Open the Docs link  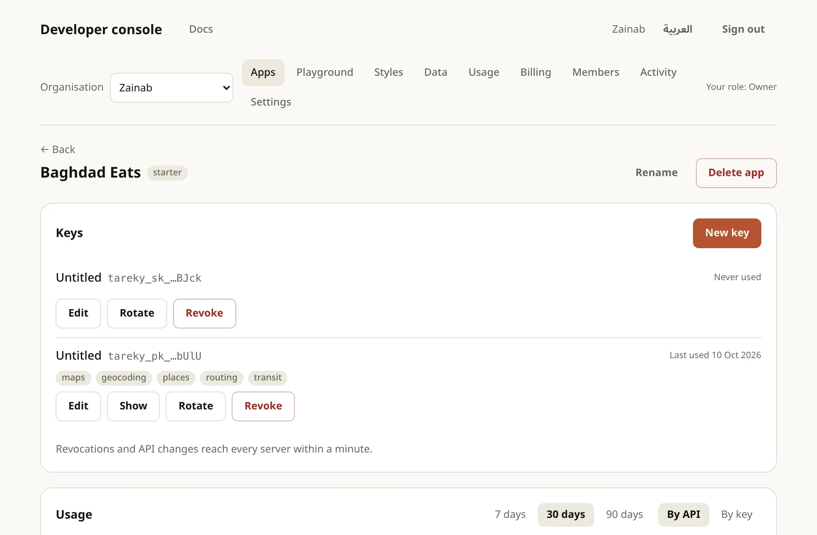coord(201,29)
